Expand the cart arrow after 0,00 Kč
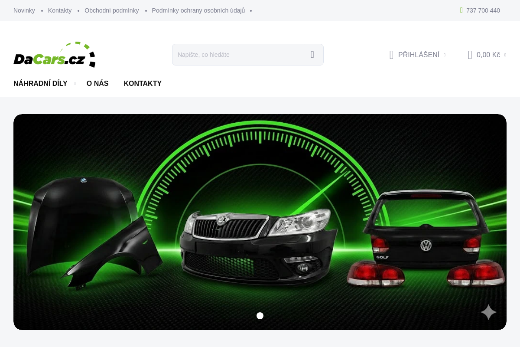520x347 pixels. tap(505, 55)
